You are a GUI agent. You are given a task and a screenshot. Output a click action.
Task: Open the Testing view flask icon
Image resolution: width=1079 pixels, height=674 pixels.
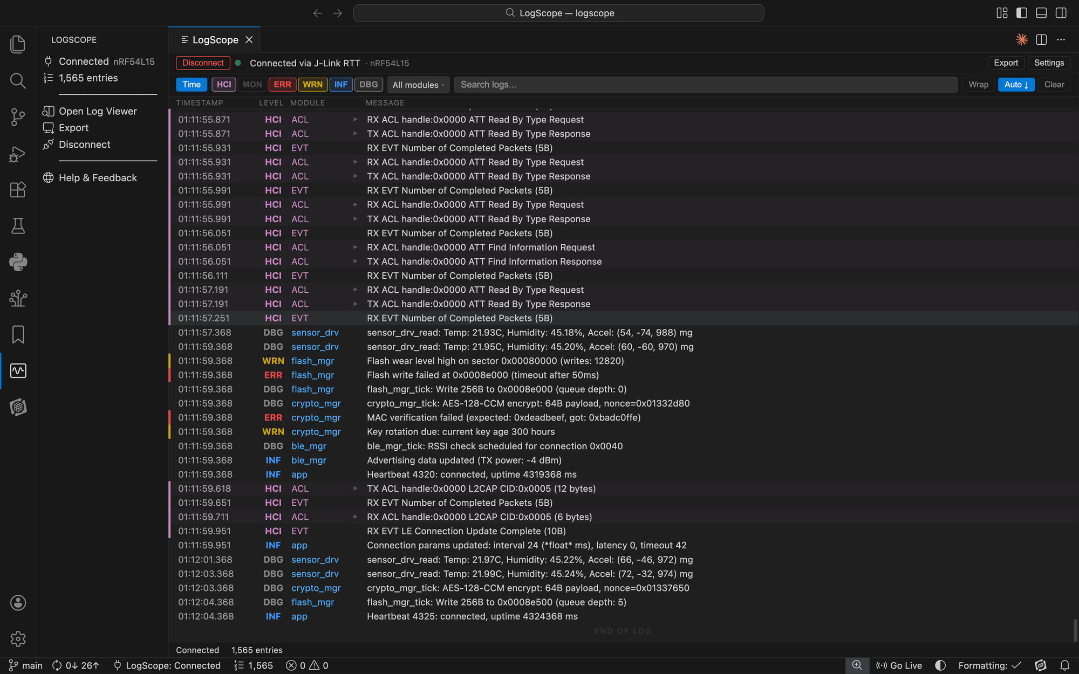[x=18, y=226]
